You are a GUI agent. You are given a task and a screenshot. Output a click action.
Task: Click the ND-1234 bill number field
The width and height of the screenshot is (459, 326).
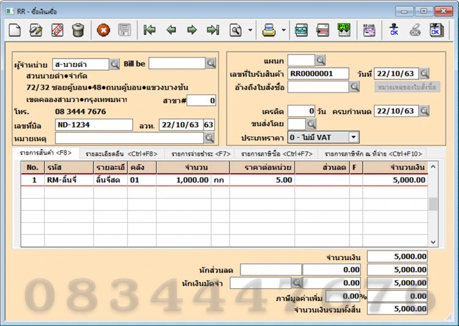click(94, 125)
